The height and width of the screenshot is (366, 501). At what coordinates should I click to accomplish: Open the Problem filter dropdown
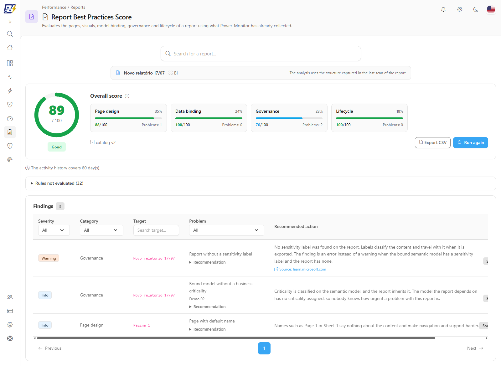tap(227, 230)
